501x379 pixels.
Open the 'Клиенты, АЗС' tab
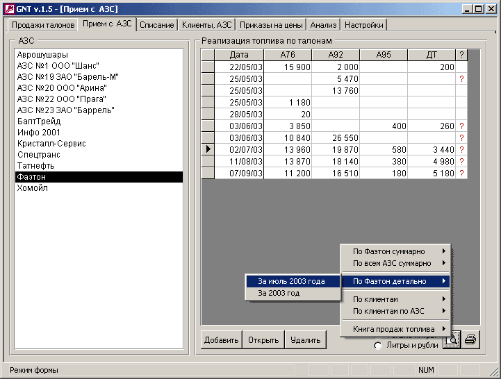[206, 25]
